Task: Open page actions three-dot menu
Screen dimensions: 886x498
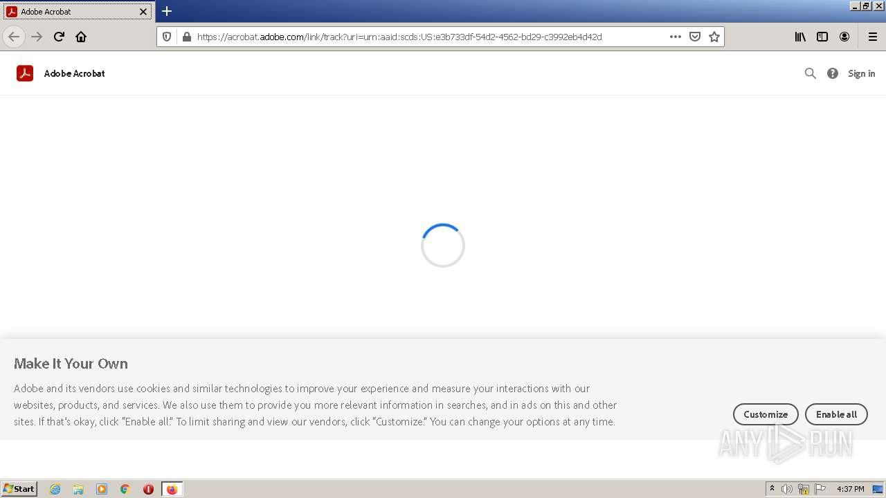Action: [x=676, y=37]
